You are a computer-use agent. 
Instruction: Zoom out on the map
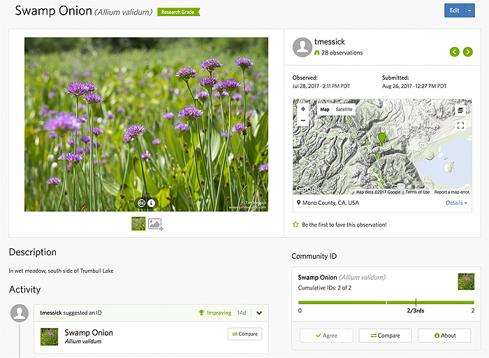(x=303, y=121)
